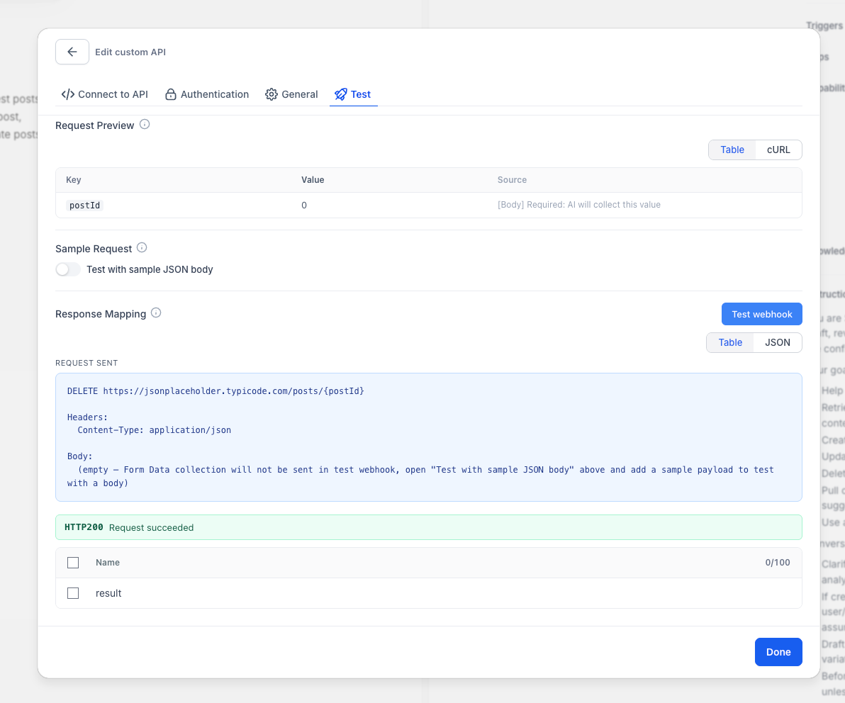
Task: Open the General tab
Action: 291,94
